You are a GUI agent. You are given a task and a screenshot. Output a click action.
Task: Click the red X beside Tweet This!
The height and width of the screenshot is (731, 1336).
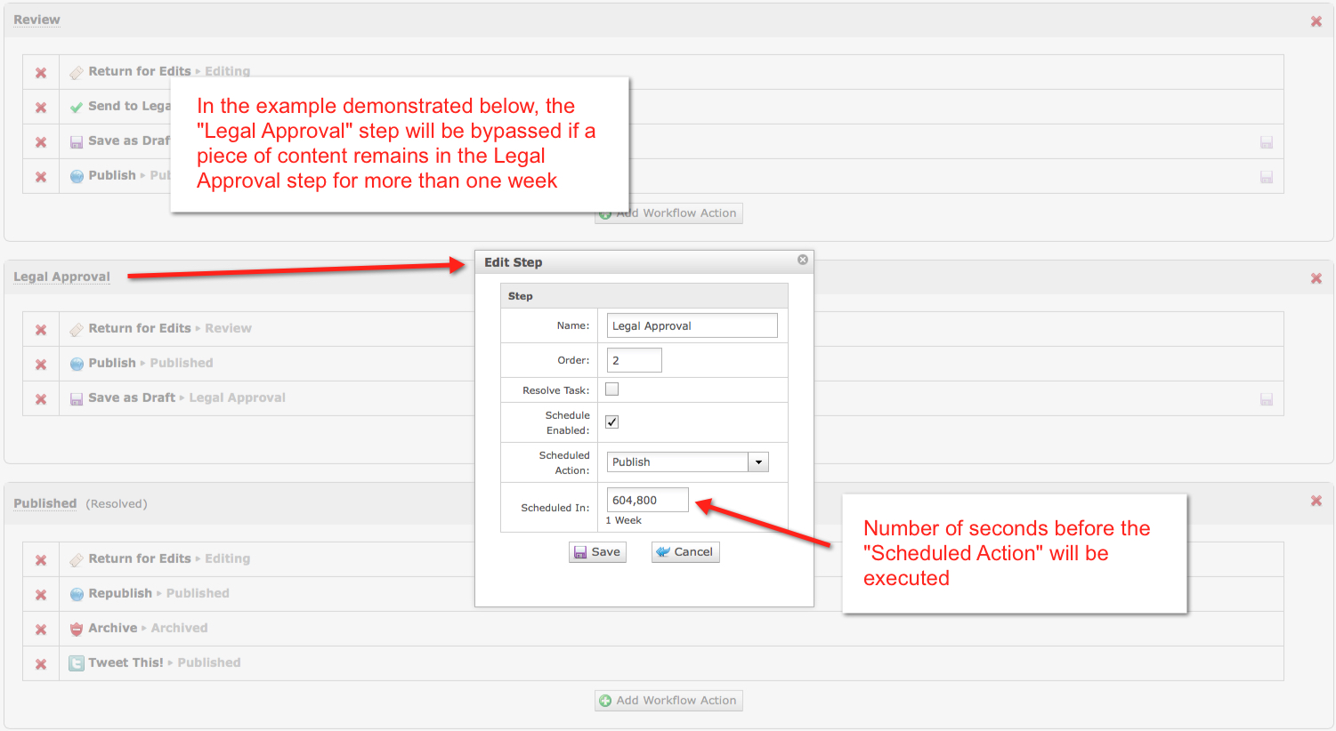click(x=41, y=664)
